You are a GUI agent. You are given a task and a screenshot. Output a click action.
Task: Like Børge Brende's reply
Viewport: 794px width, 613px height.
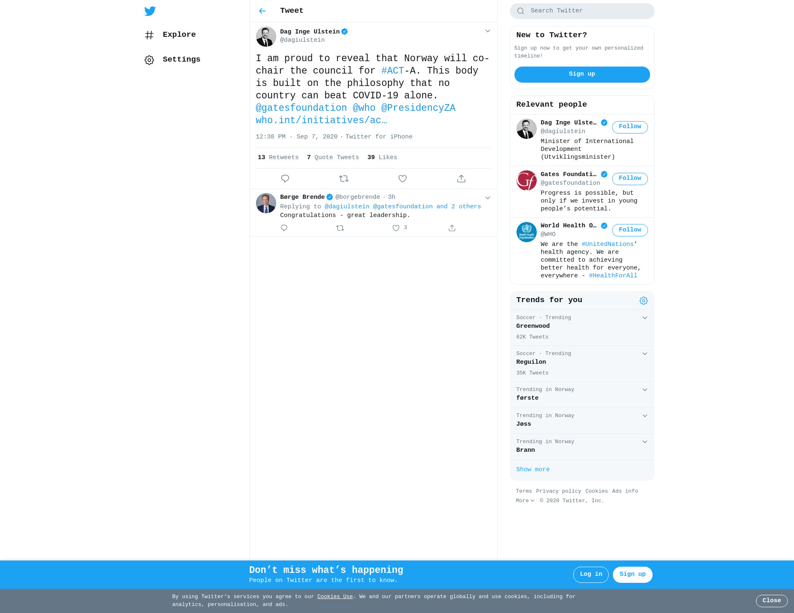396,228
